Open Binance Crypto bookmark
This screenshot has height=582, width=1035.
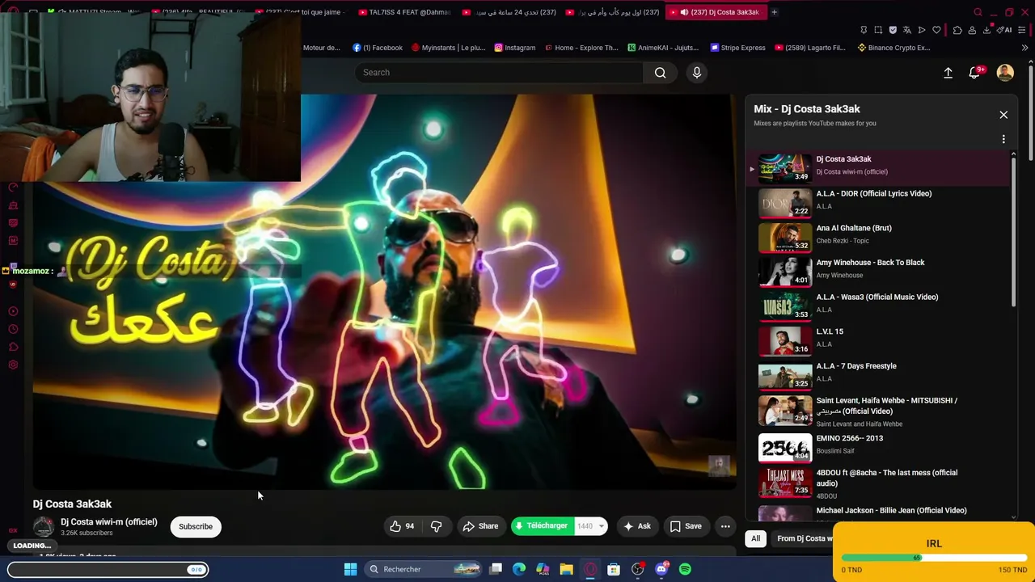point(893,48)
